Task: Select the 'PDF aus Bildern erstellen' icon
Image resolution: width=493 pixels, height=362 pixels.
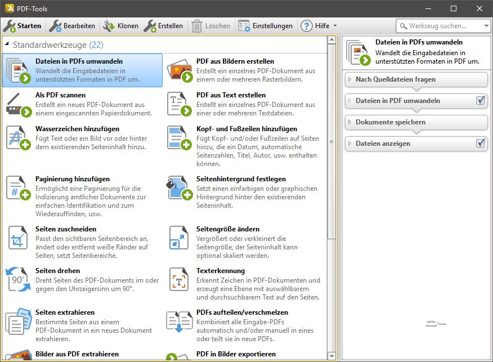Action: [180, 70]
